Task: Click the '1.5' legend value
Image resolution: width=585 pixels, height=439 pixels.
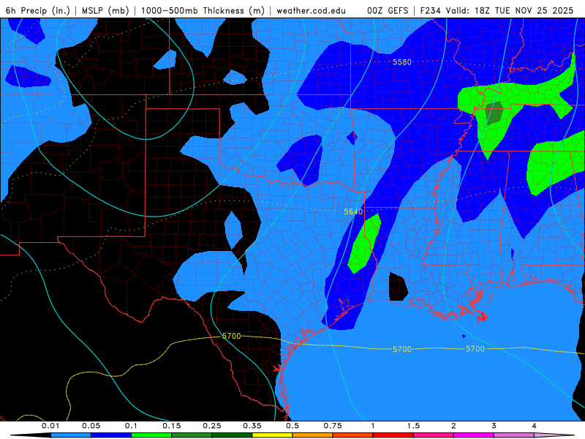Action: click(413, 426)
